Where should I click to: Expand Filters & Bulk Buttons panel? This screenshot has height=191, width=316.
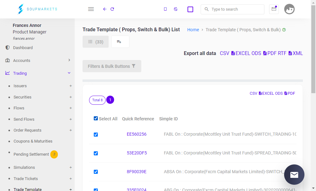click(x=112, y=66)
